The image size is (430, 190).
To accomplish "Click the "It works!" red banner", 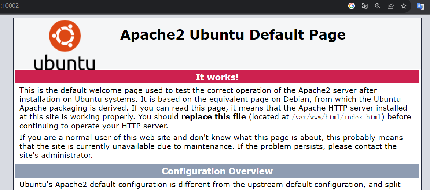I will [217, 77].
